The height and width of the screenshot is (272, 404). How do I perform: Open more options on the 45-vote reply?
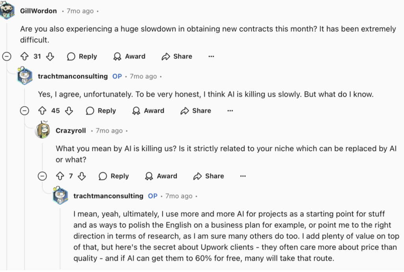[230, 111]
